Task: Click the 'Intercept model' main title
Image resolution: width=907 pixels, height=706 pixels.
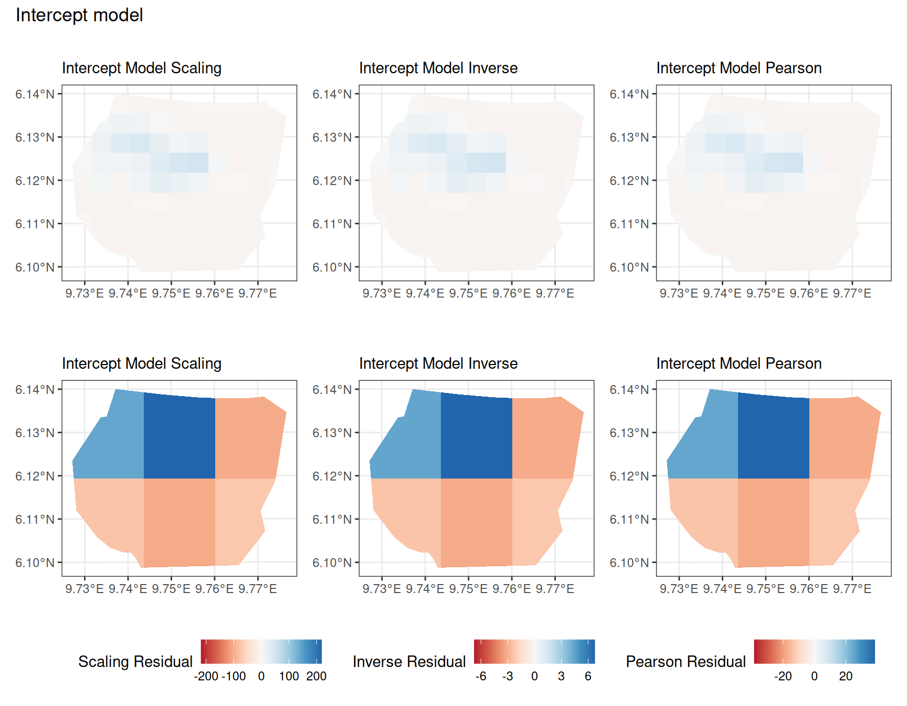Action: coord(79,15)
